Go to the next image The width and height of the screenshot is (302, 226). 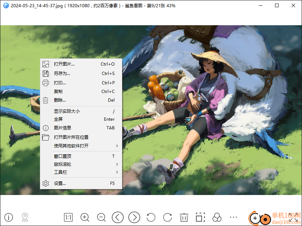(134, 217)
